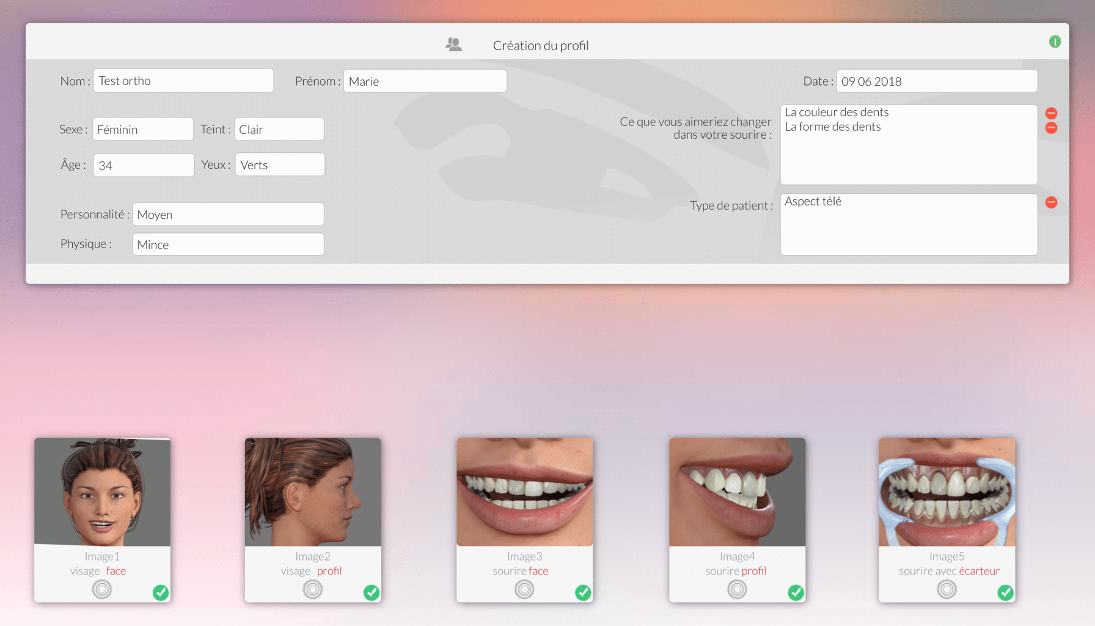The width and height of the screenshot is (1095, 626).
Task: Open the Sexe field showing Féminin
Action: coord(143,129)
